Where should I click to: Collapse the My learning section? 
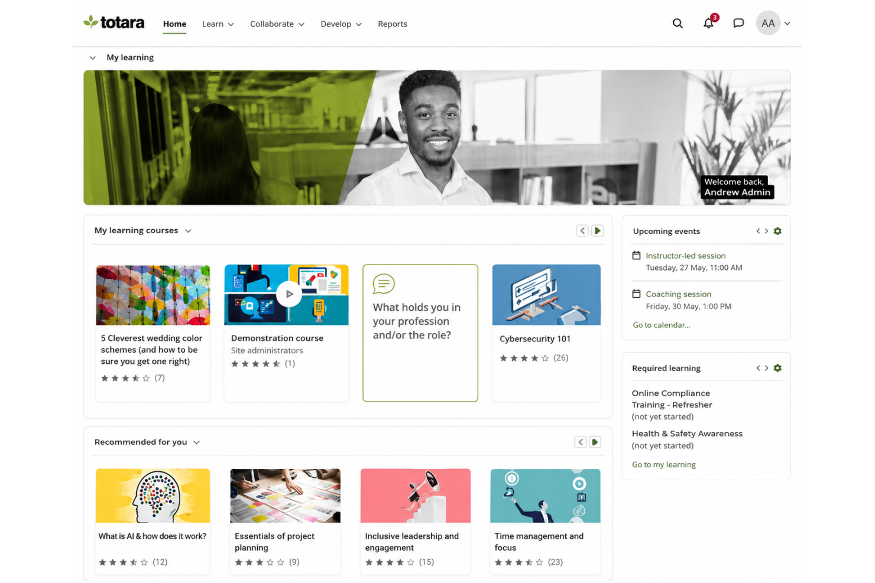(x=92, y=58)
